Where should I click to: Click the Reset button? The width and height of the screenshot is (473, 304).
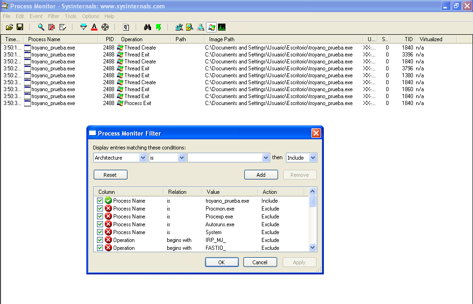click(x=110, y=174)
